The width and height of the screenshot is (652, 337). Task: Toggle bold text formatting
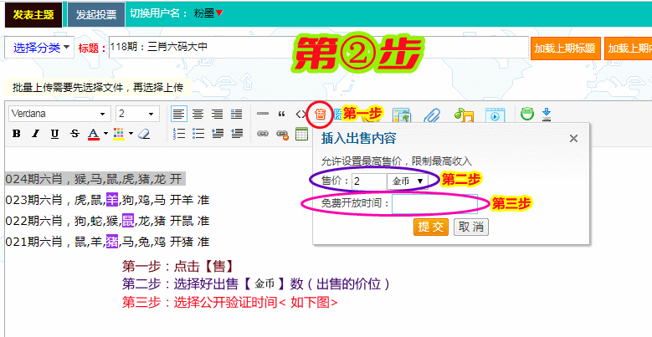click(17, 134)
